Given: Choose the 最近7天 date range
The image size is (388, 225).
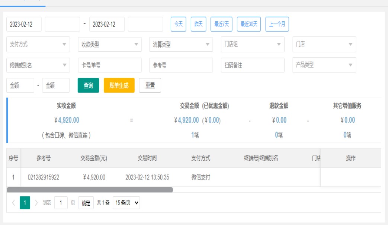Looking at the screenshot, I should [x=221, y=24].
